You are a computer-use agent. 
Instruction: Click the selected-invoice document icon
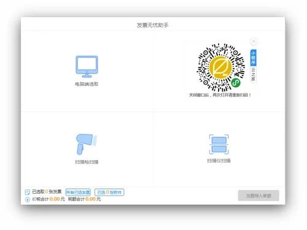pos(27,192)
